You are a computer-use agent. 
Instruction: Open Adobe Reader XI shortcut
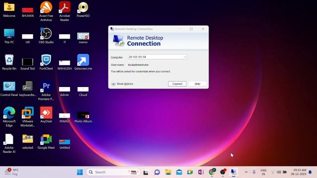tap(9, 143)
